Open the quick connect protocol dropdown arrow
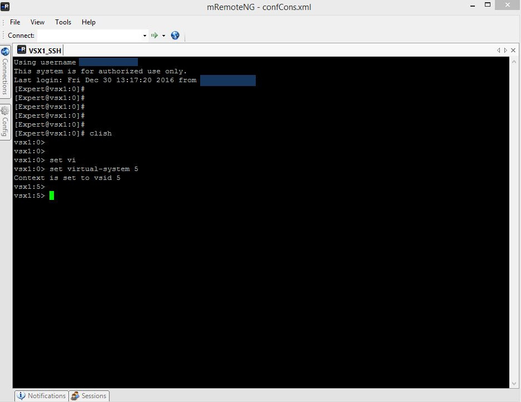Viewport: 521px width, 402px height. click(x=164, y=36)
